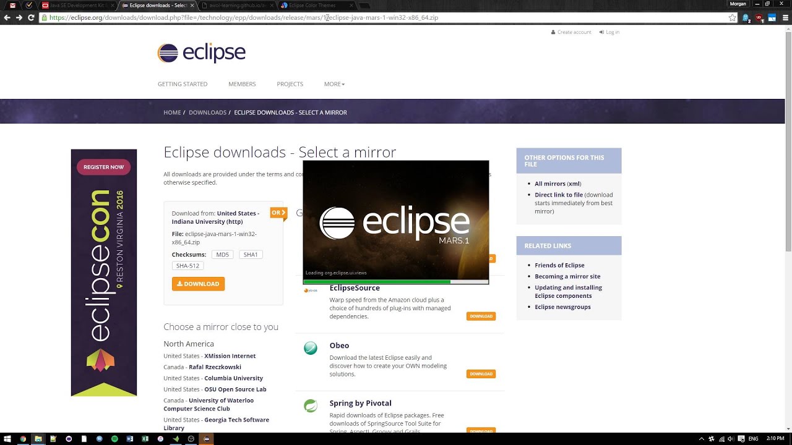Image resolution: width=792 pixels, height=445 pixels.
Task: Click the Obeo logo icon
Action: click(x=311, y=349)
